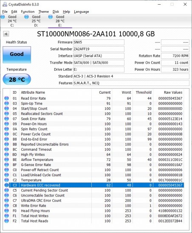Screen dimensions: 192x233
Task: Click status icon for End-to-End Error
Action: point(6,139)
